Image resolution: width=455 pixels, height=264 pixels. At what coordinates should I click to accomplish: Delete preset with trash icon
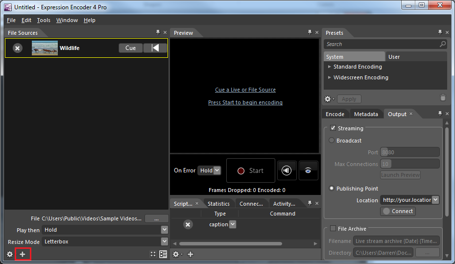(x=443, y=97)
